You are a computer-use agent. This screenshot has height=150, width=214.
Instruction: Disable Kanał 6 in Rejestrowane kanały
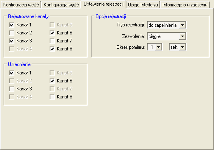click(52, 33)
